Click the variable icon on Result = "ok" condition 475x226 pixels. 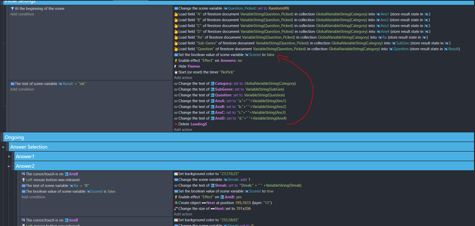(12, 84)
